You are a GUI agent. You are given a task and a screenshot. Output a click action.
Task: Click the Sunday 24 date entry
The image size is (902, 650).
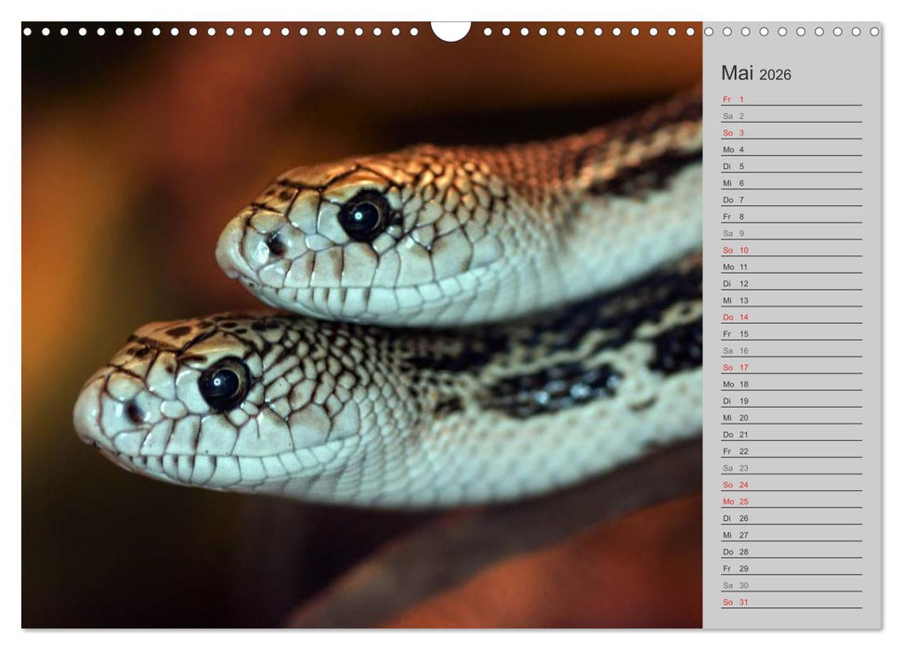click(x=791, y=485)
